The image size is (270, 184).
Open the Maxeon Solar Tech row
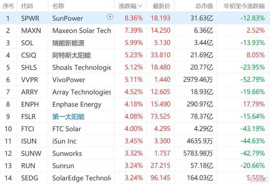135,30
